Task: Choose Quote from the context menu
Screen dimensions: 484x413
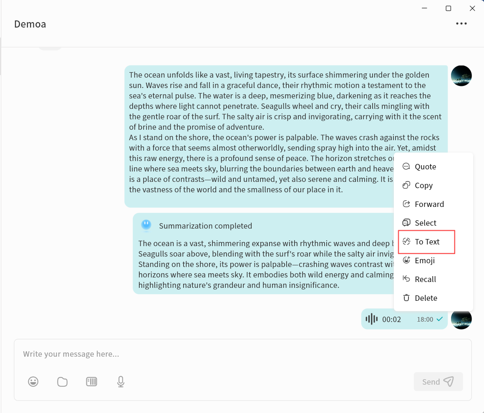Action: (425, 166)
